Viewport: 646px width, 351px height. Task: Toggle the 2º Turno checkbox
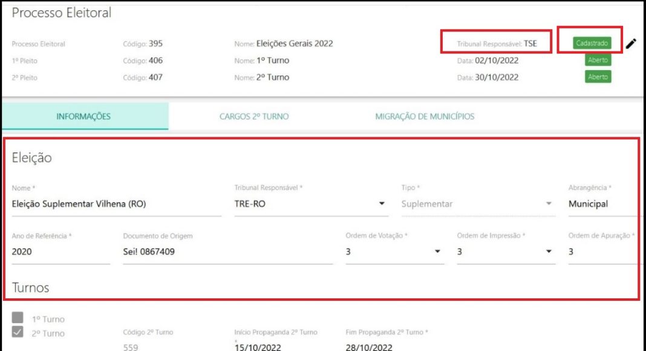click(18, 332)
